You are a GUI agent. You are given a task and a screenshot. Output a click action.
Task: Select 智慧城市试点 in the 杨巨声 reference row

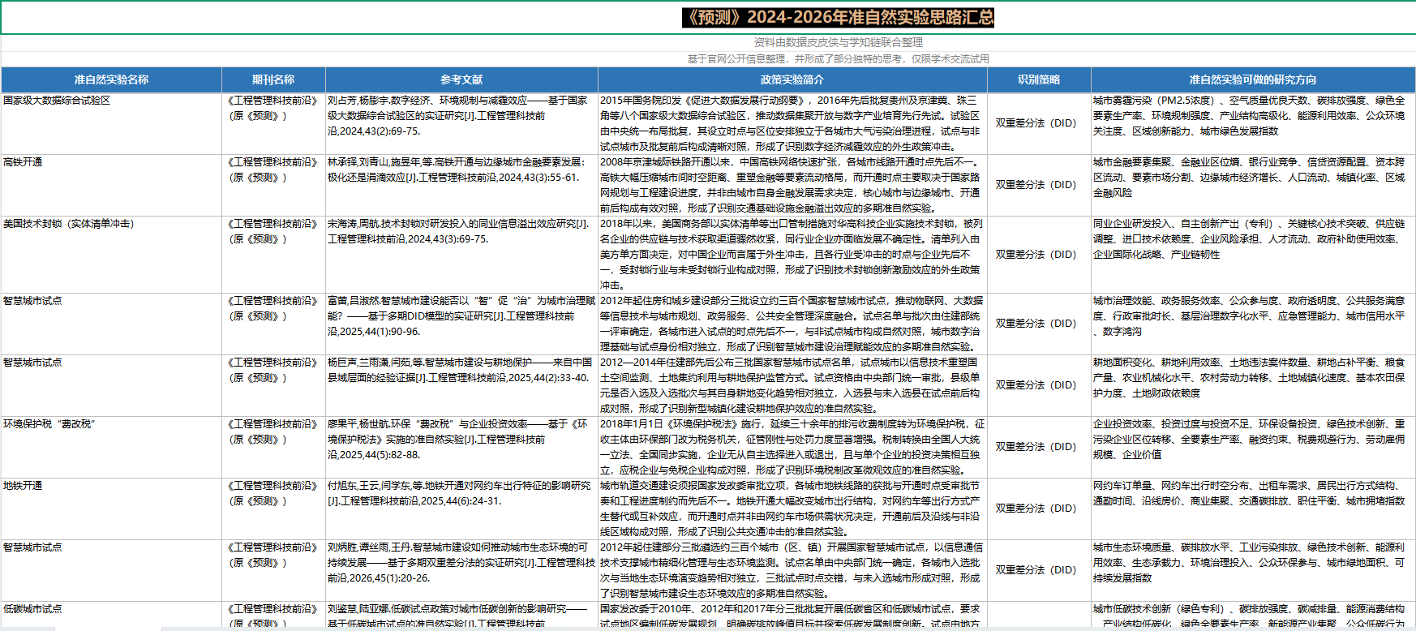[x=111, y=385]
